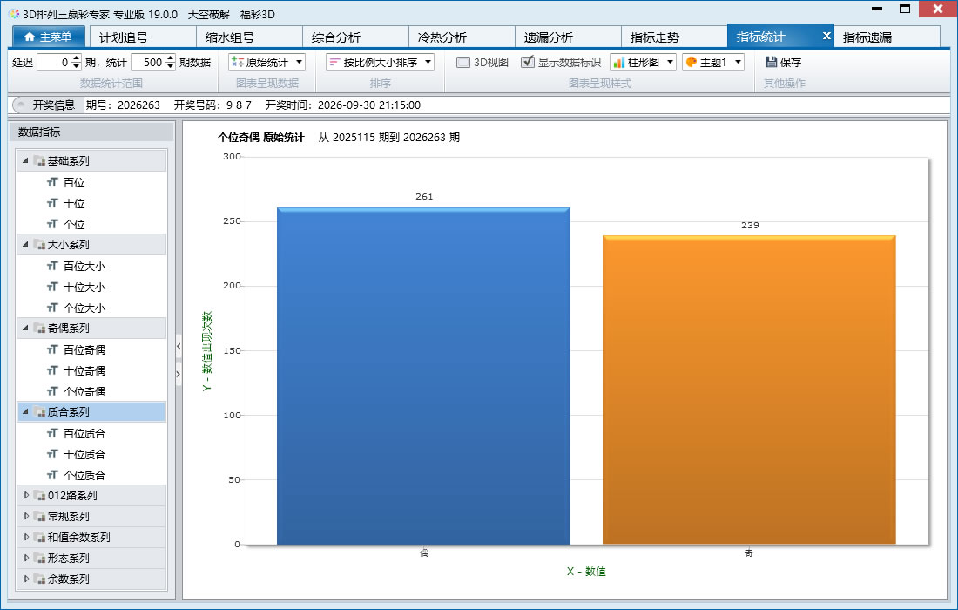The height and width of the screenshot is (610, 958).
Task: Collapse the 基础系列 tree group
Action: pyautogui.click(x=25, y=160)
